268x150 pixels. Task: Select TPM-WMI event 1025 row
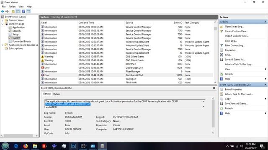click(127, 82)
